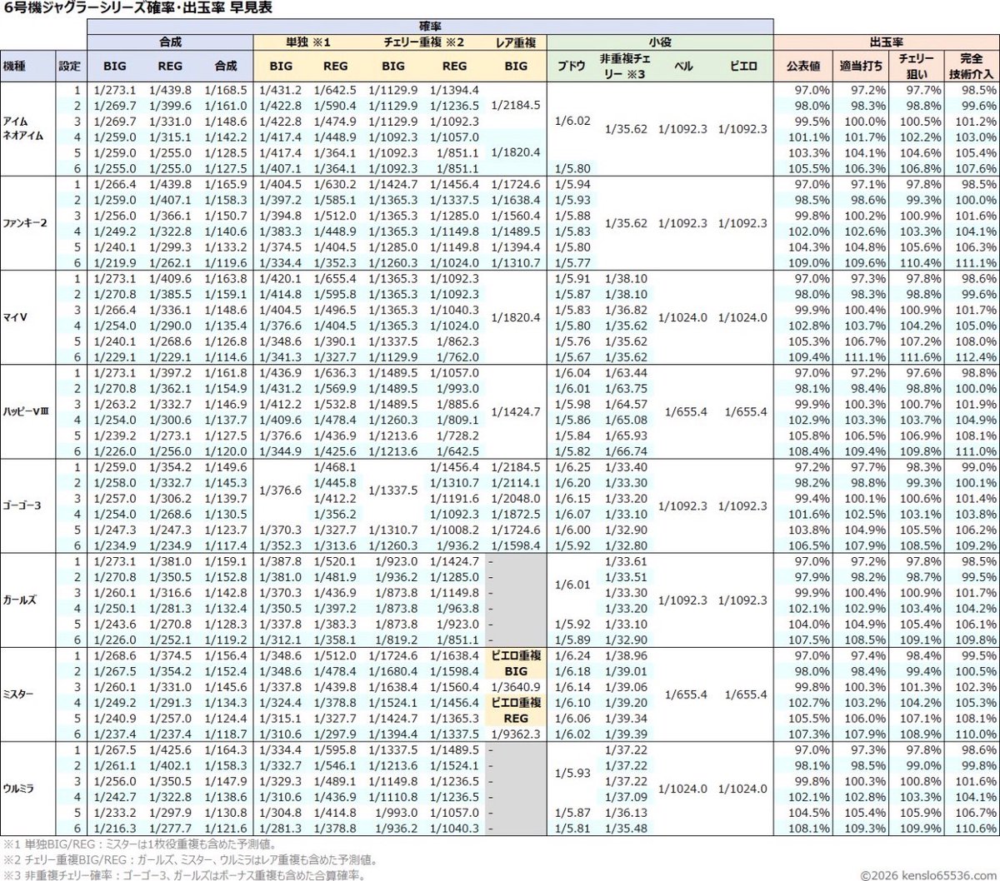Click the ©2026 kenslo65536.com credit
Image resolution: width=1000 pixels, height=881 pixels.
pos(929,874)
